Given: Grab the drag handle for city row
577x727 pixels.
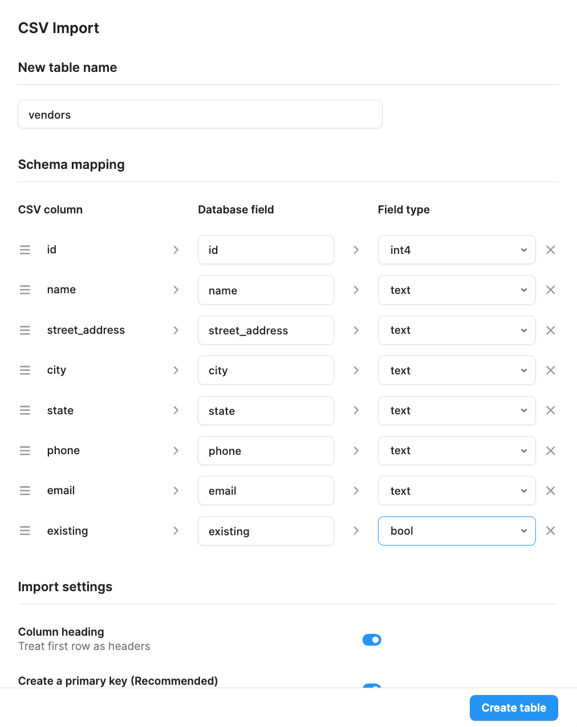Looking at the screenshot, I should tap(25, 370).
